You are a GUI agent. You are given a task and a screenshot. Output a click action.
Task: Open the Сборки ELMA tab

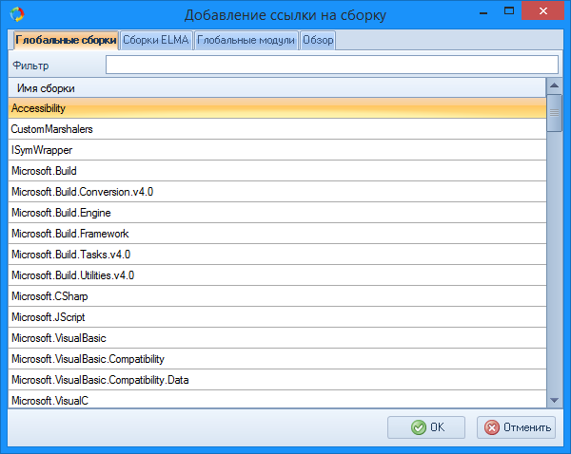pyautogui.click(x=156, y=40)
